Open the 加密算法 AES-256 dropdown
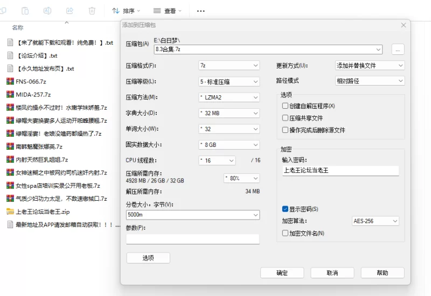 (x=375, y=221)
